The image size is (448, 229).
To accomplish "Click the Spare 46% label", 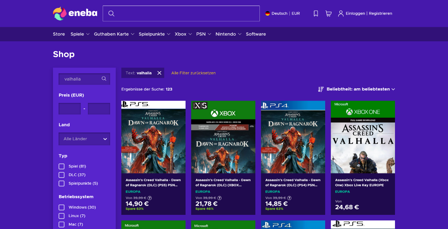I will coord(205,209).
